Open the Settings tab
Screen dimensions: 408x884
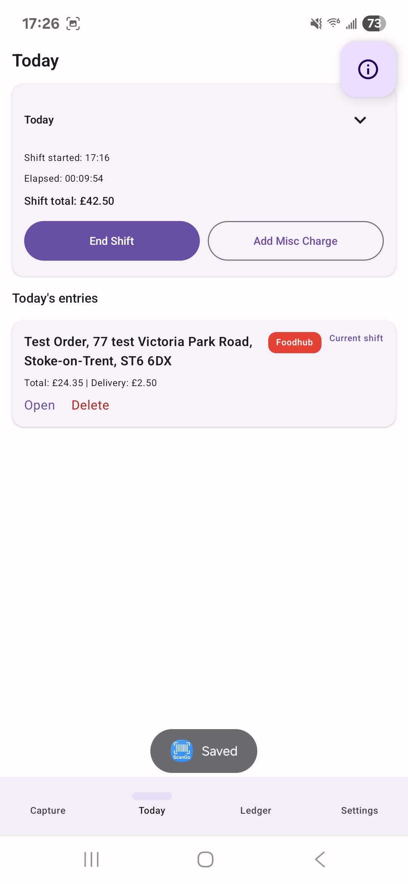click(359, 810)
